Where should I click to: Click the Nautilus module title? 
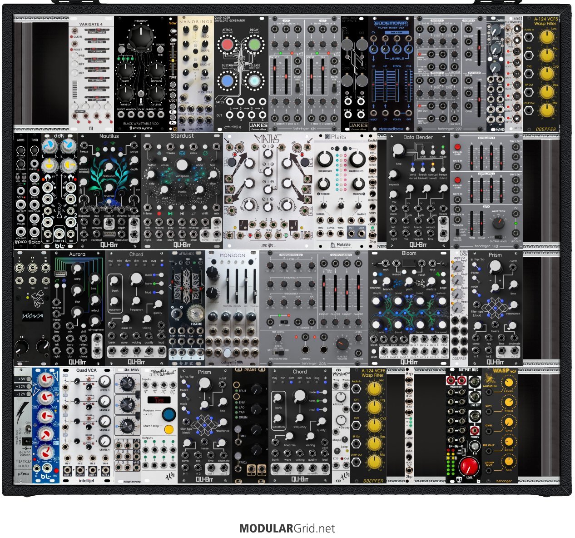coord(109,136)
